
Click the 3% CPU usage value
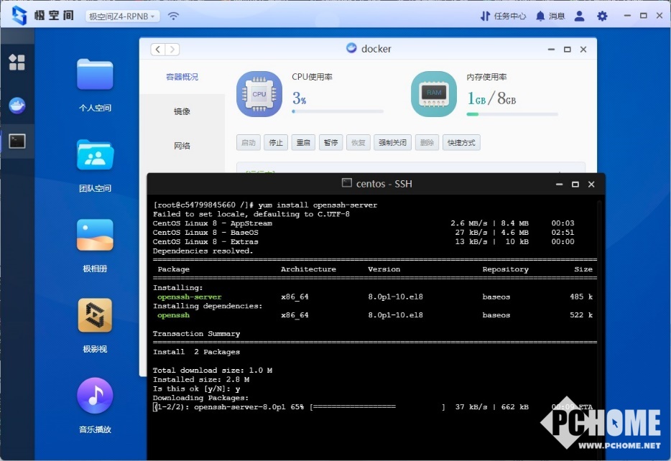coord(299,99)
